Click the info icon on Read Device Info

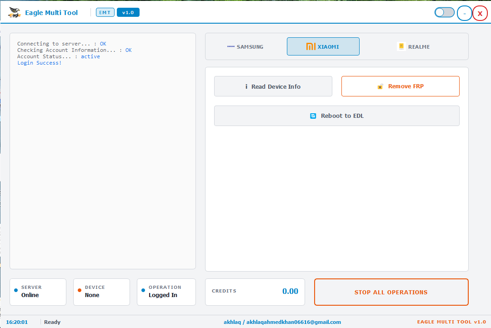click(246, 86)
